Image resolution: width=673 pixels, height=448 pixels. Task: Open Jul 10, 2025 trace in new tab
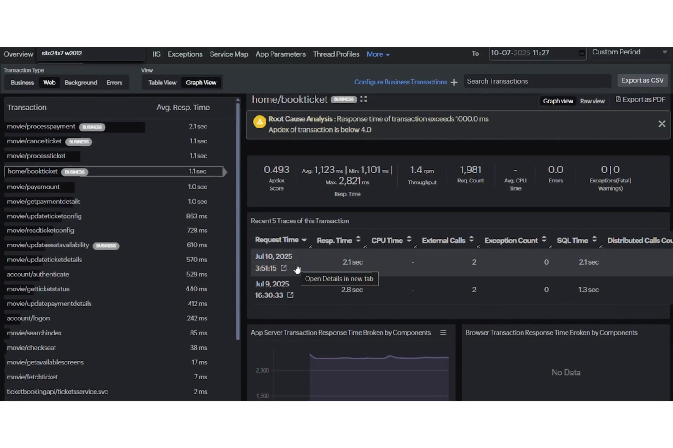pos(284,268)
